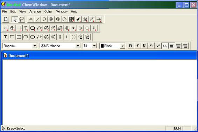Open the Edit menu
The height and width of the screenshot is (132, 198).
tap(13, 11)
